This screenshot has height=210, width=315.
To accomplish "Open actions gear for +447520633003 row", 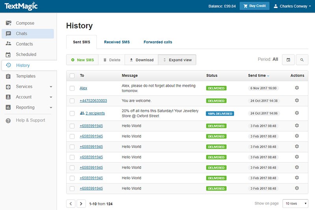I will point(297,100).
